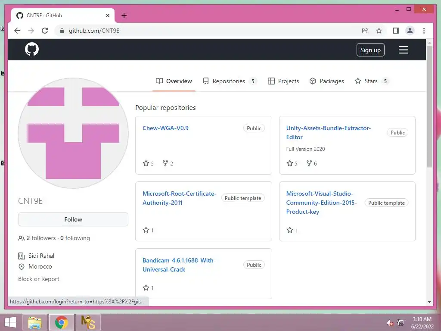441x331 pixels.
Task: Open Windows Start menu
Action: click(x=10, y=322)
